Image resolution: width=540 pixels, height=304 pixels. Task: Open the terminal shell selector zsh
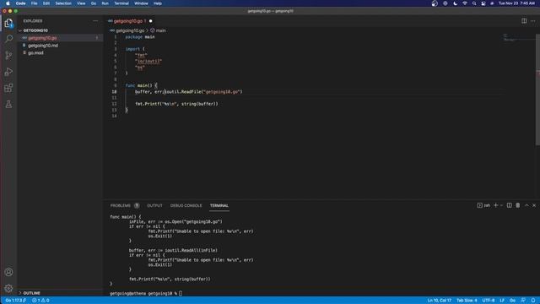[483, 205]
